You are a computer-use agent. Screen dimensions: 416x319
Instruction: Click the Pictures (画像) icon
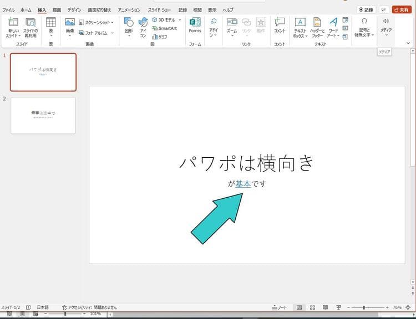[x=70, y=22]
